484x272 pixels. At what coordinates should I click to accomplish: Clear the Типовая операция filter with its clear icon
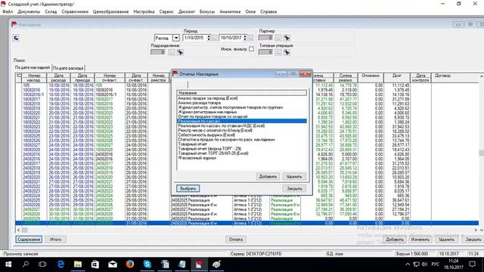click(287, 52)
